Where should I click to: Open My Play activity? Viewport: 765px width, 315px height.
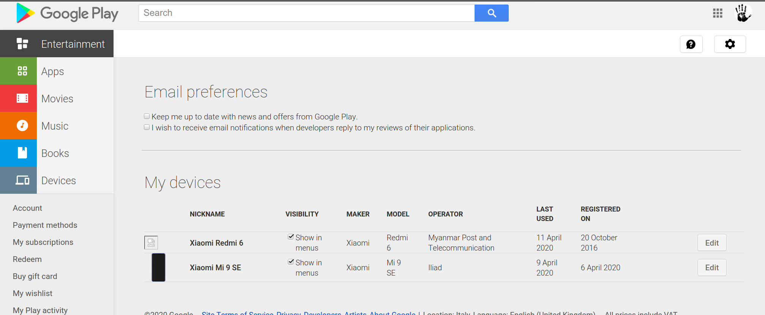click(x=40, y=310)
